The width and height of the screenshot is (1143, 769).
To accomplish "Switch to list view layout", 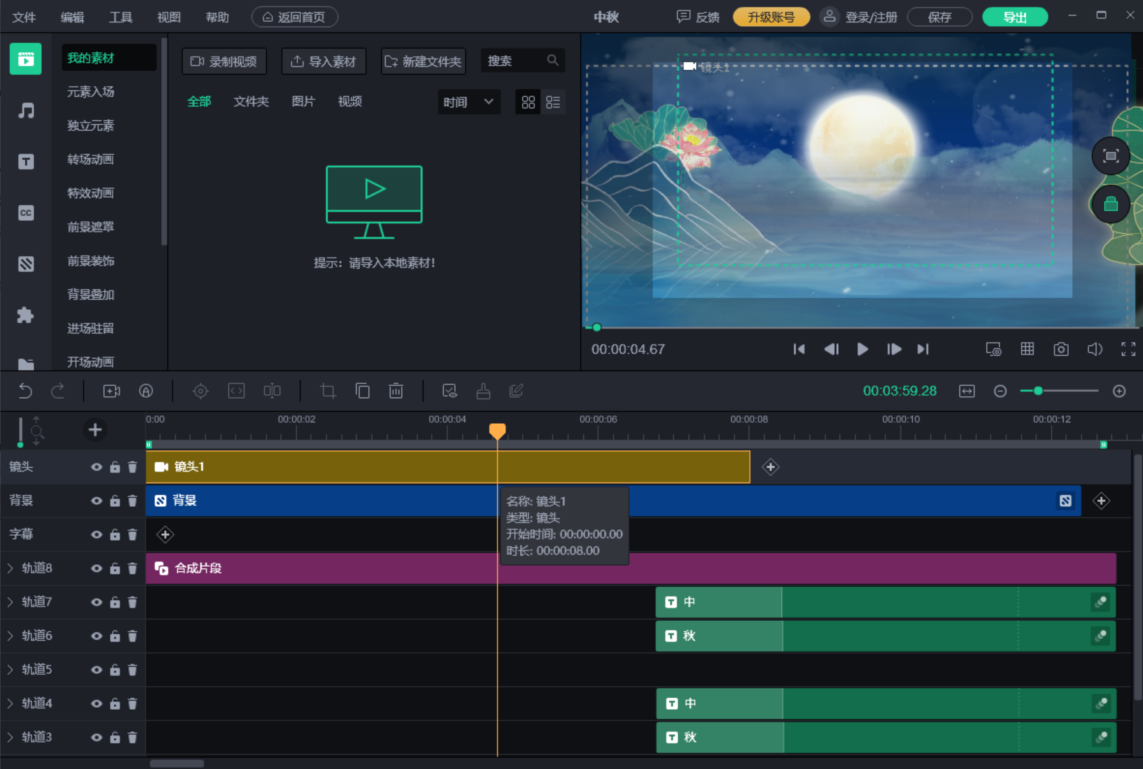I will 553,102.
